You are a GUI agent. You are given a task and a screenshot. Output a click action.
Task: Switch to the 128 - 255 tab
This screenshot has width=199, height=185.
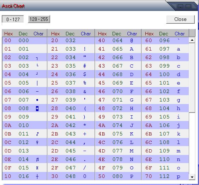pyautogui.click(x=39, y=19)
